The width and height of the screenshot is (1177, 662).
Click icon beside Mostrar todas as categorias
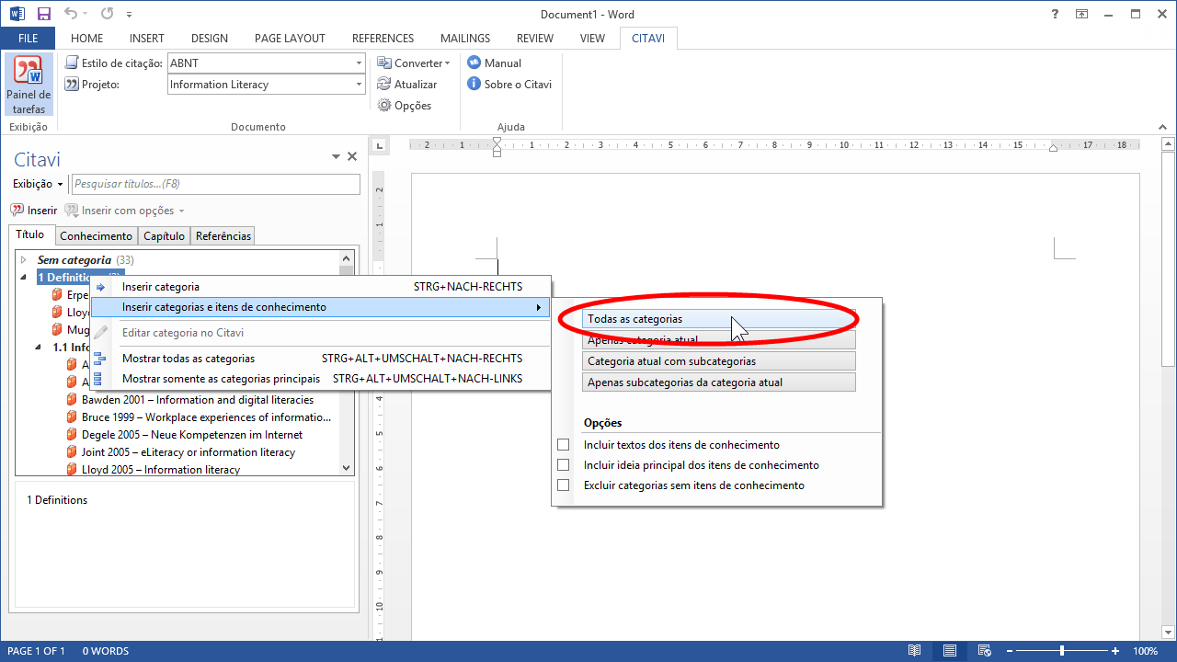(x=98, y=359)
